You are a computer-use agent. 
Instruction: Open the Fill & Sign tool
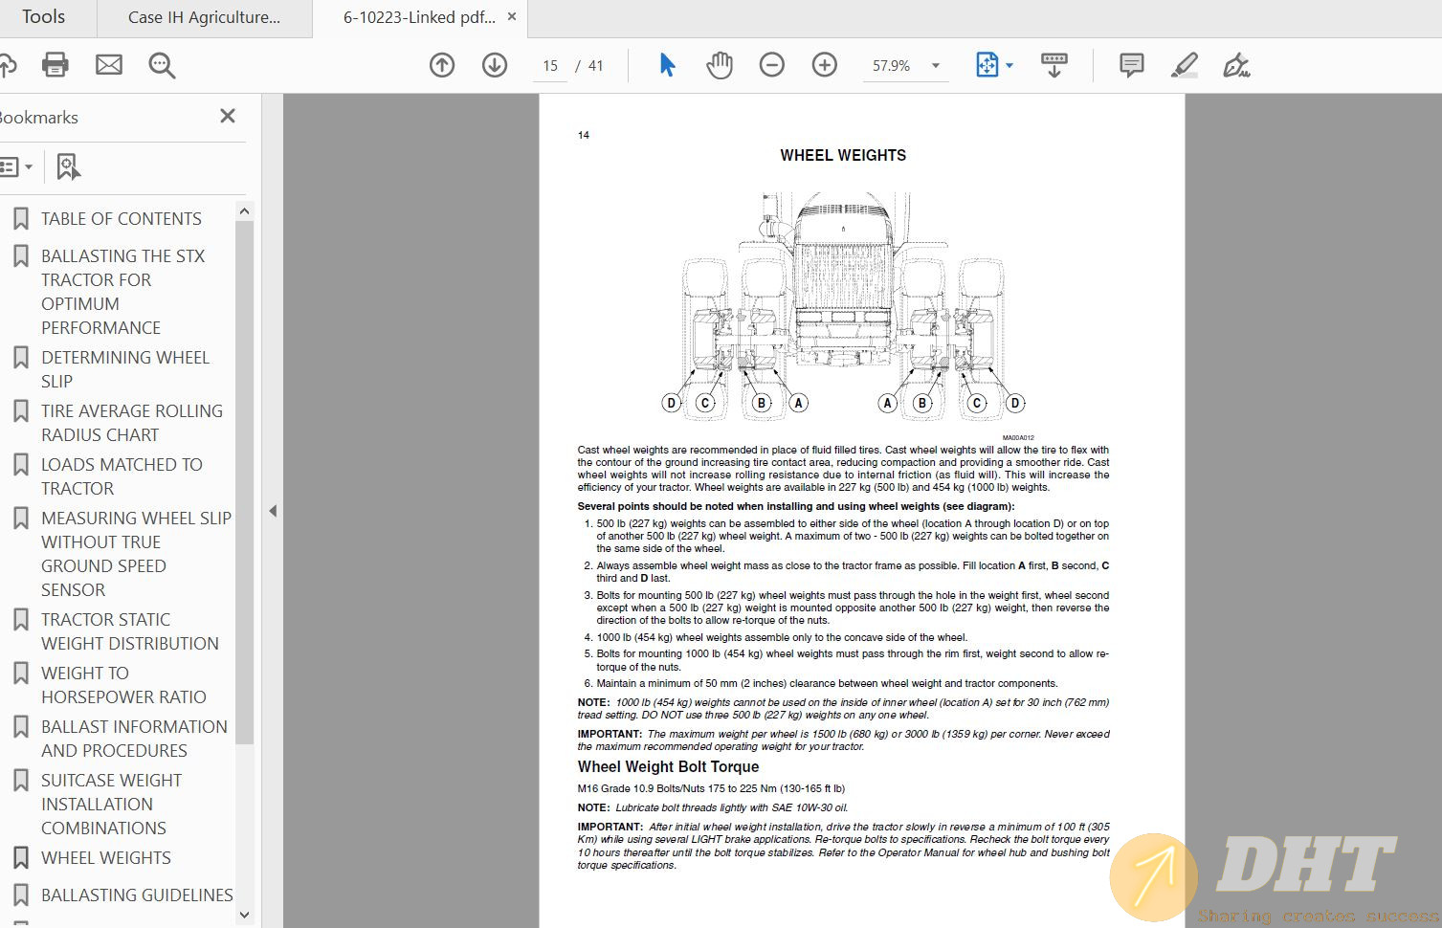coord(1236,65)
